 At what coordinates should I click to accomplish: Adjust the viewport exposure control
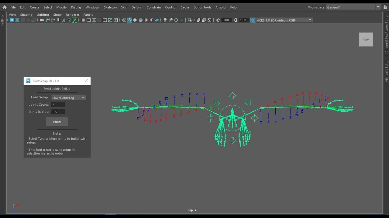[226, 20]
